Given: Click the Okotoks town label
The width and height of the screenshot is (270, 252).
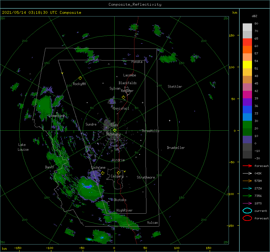Looking at the screenshot, I should (120, 200).
